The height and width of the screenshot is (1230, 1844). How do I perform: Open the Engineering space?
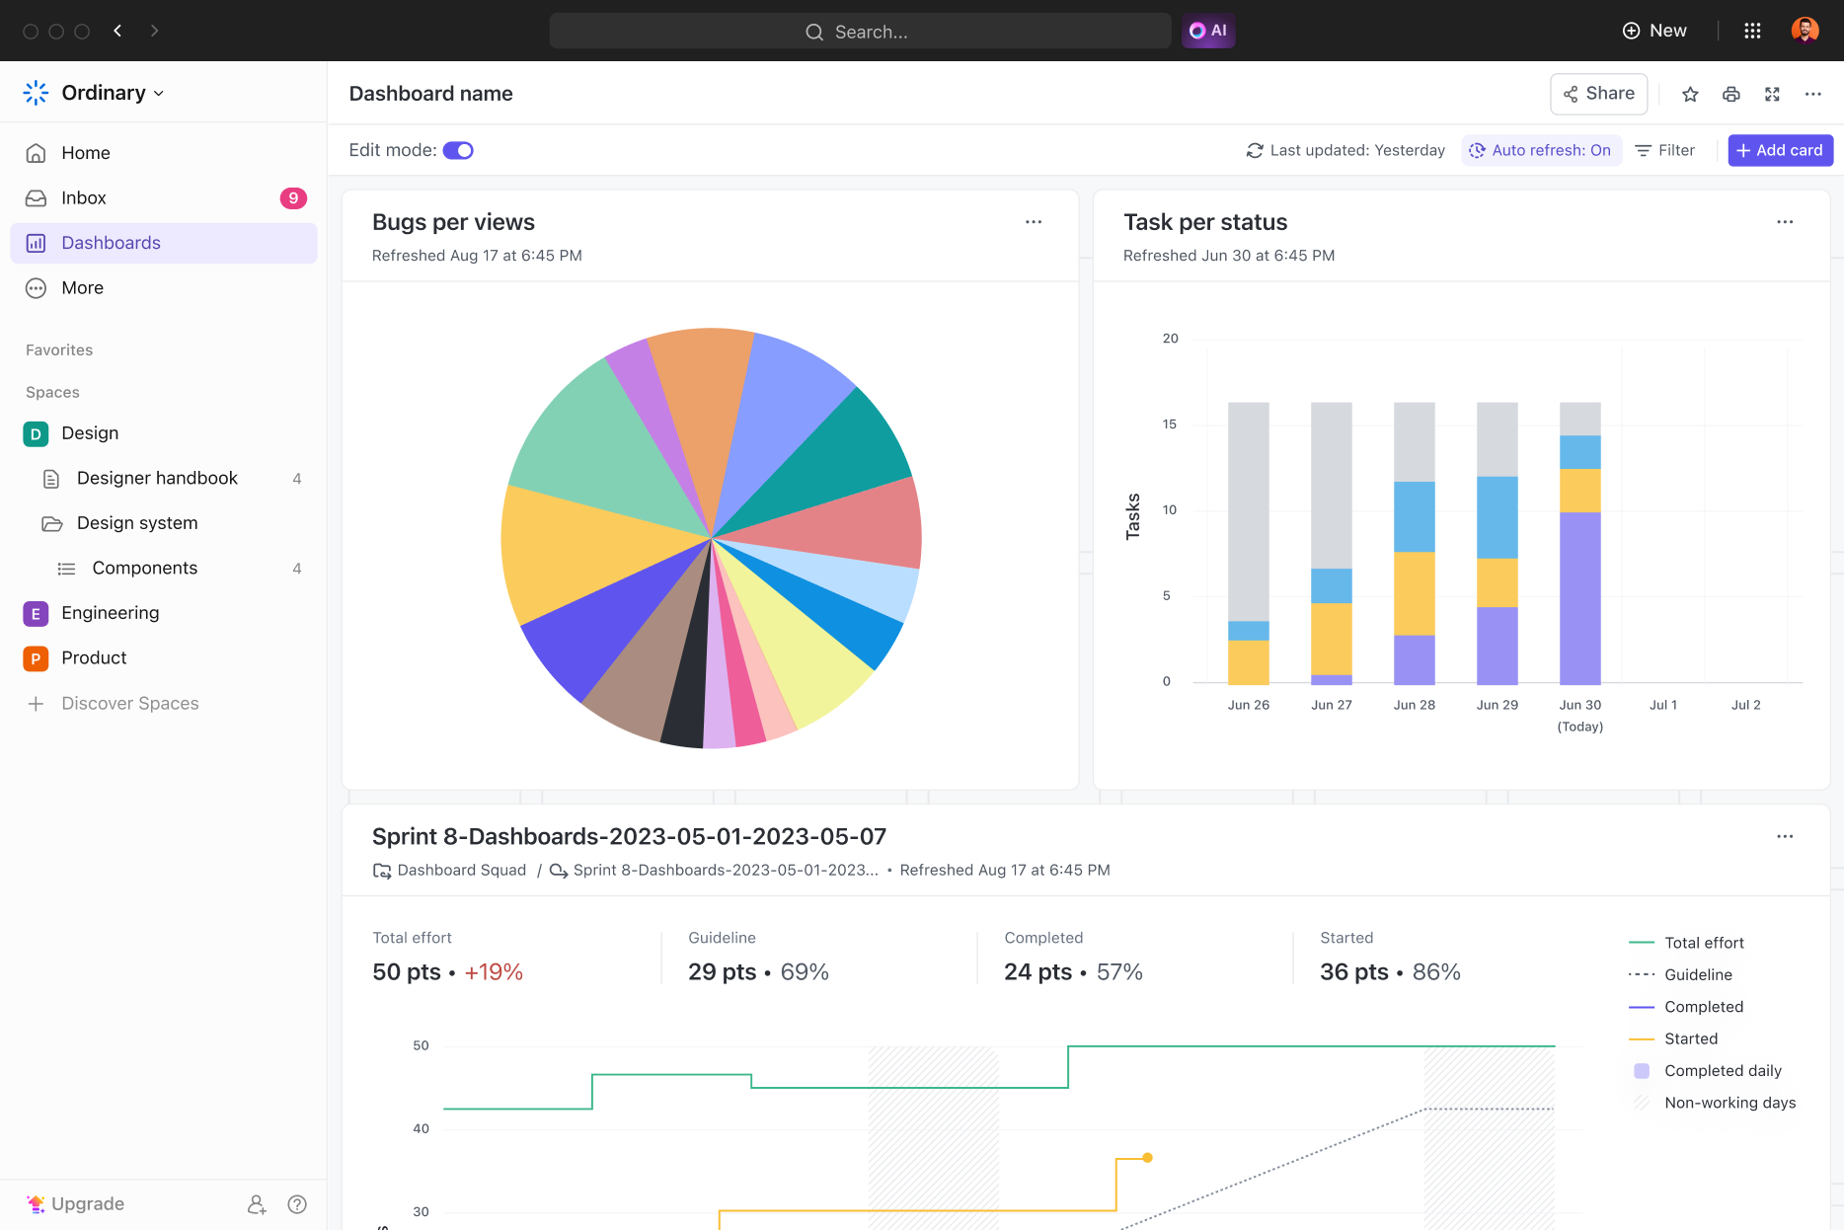click(x=110, y=613)
